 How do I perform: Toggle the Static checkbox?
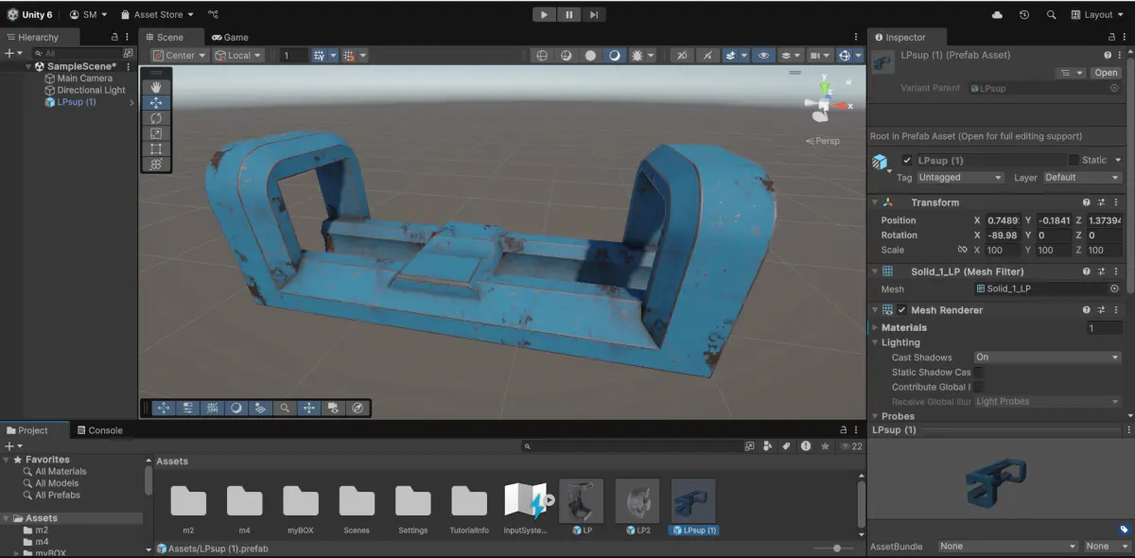point(1074,161)
